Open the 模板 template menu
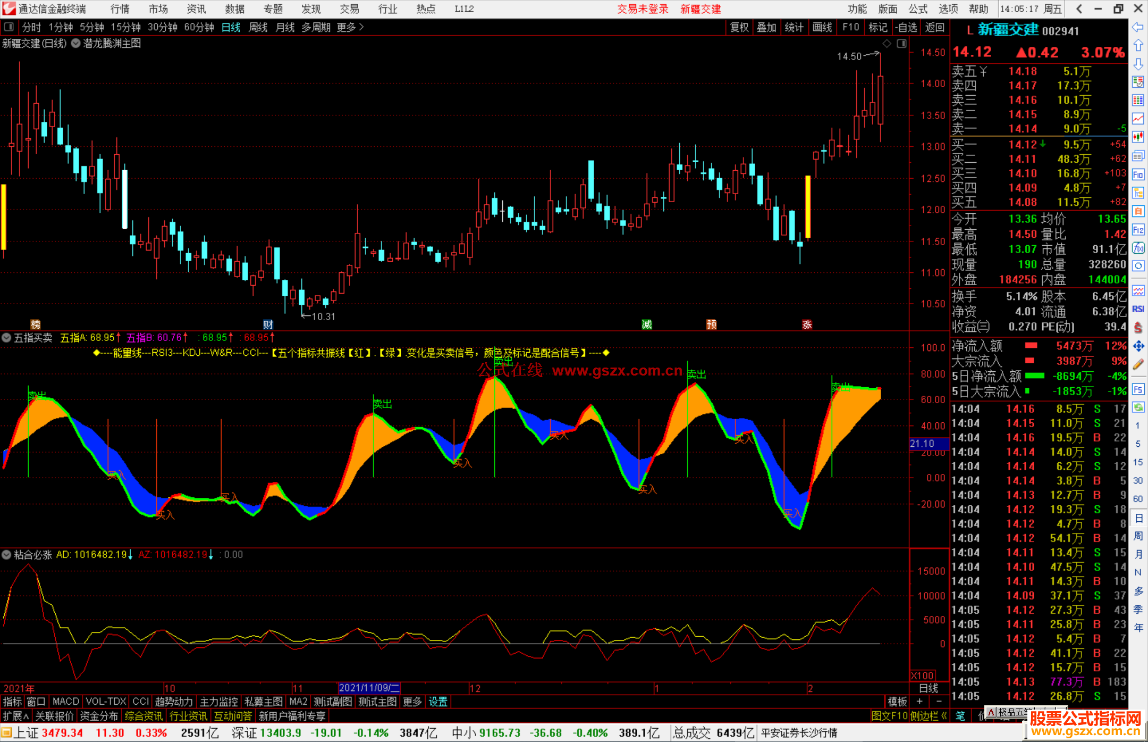This screenshot has height=742, width=1148. 897,702
